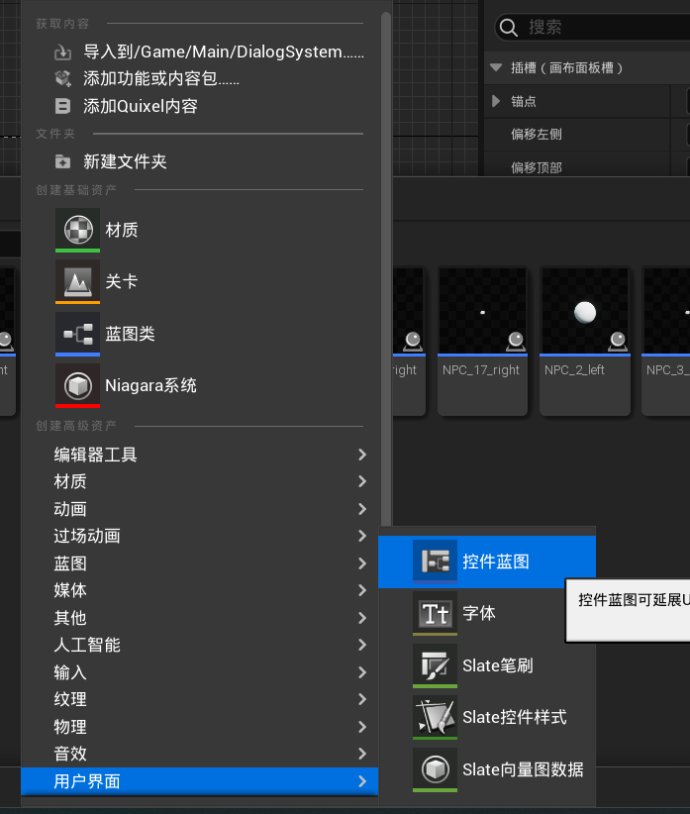Image resolution: width=690 pixels, height=814 pixels.
Task: Click the 字体 Tt font icon
Action: click(435, 613)
